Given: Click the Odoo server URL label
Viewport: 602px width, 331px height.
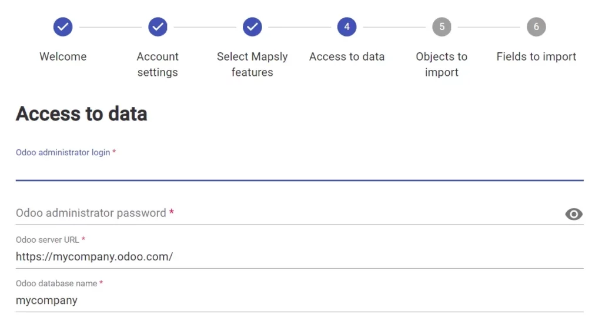Looking at the screenshot, I should (47, 240).
